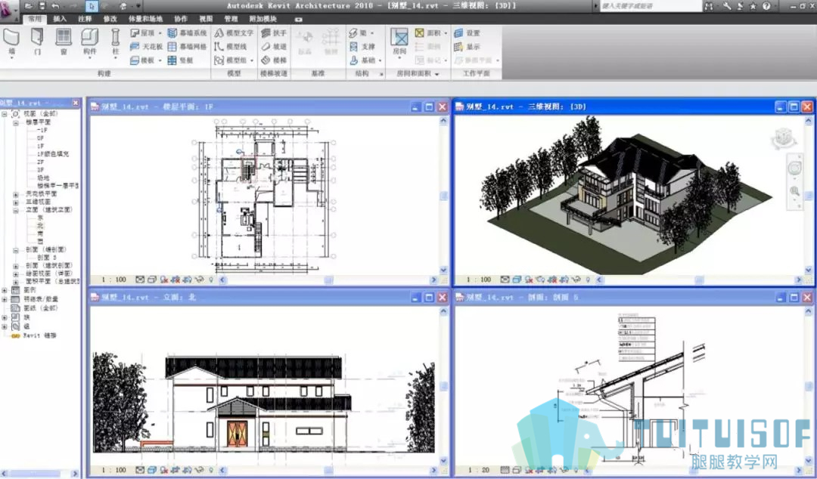Expand the 天花板平面 tree node

point(16,193)
